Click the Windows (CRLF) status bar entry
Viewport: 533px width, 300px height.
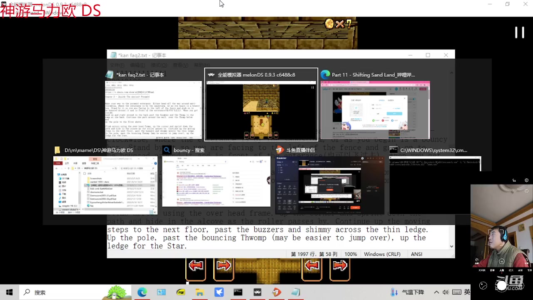click(382, 254)
